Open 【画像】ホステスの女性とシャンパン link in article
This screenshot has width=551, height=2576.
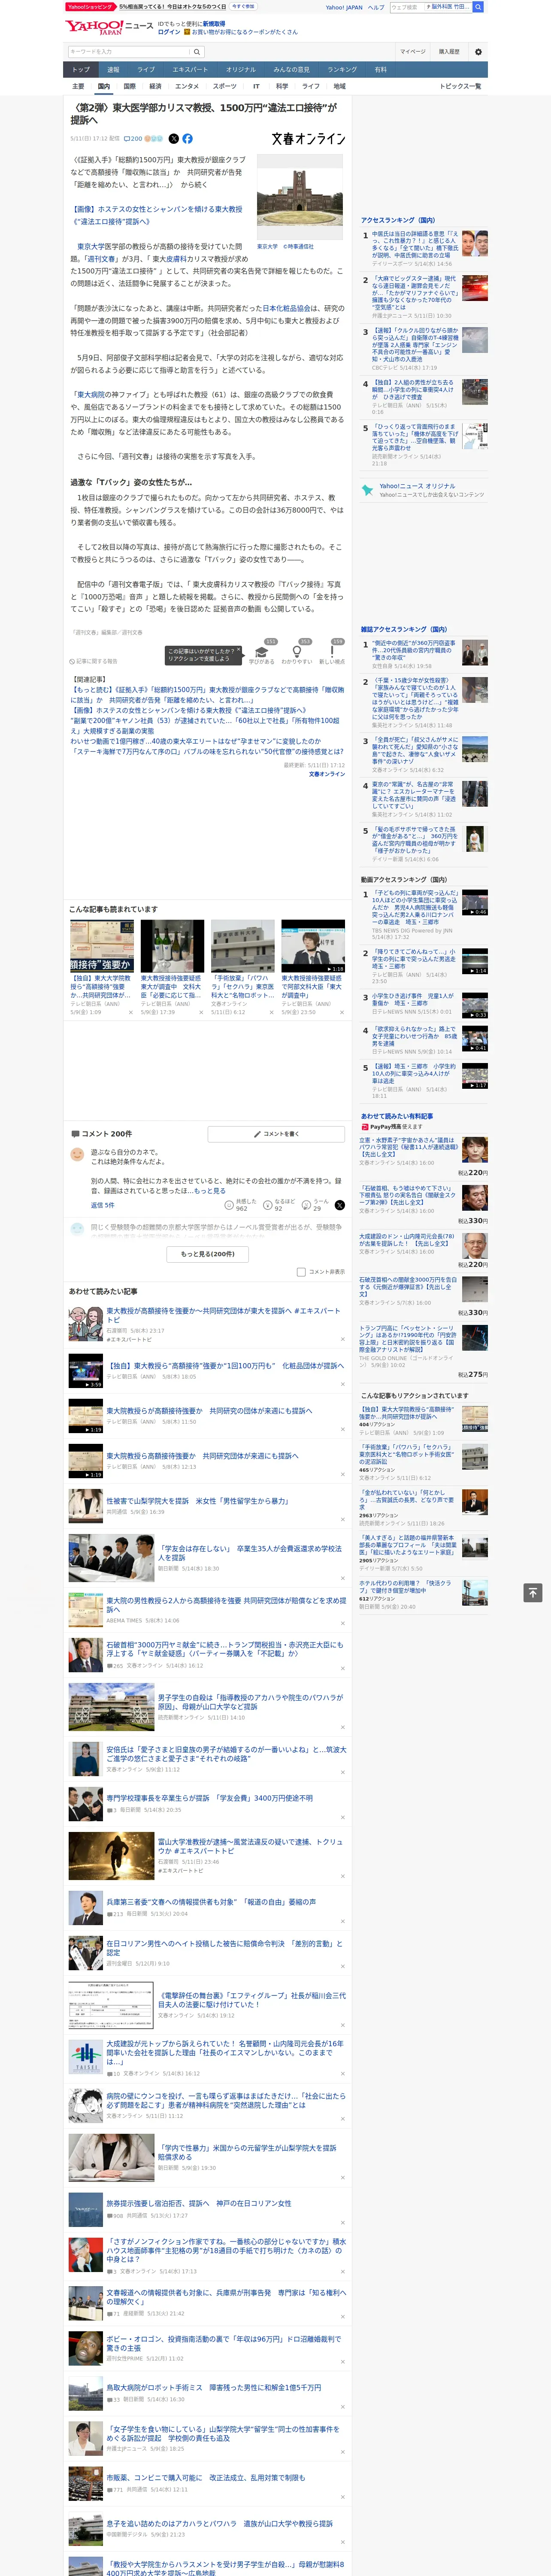(158, 215)
